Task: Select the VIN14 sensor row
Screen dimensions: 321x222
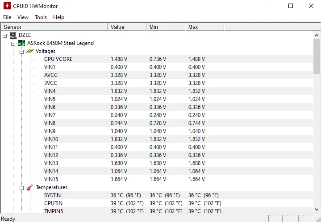Action: [178, 171]
